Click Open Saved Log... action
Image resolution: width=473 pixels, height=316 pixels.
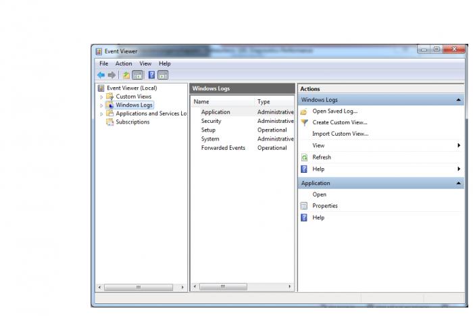click(x=335, y=111)
